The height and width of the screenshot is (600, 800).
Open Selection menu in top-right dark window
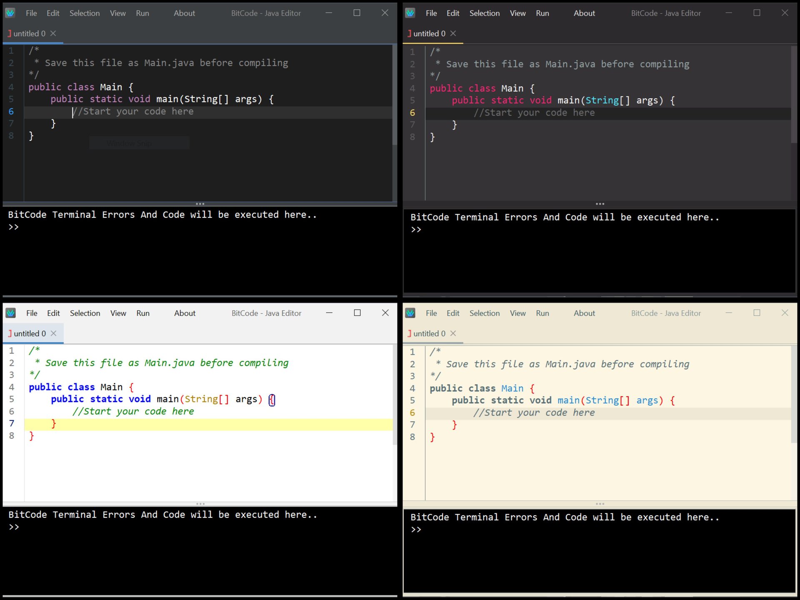(x=484, y=13)
